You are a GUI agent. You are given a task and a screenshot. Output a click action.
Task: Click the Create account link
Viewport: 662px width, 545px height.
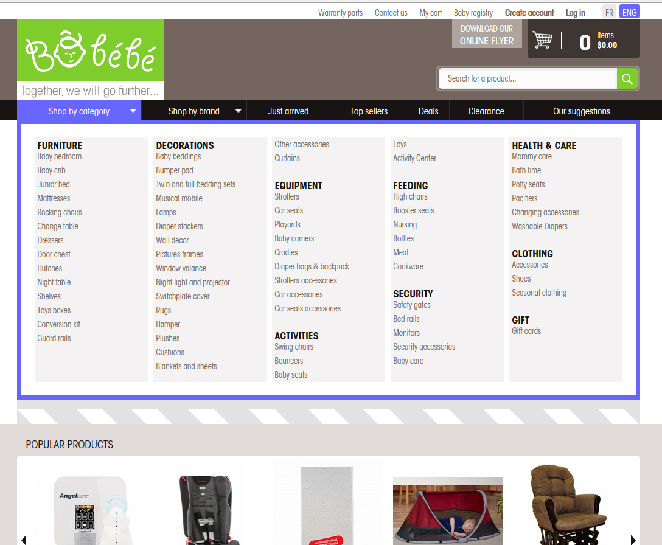tap(529, 13)
